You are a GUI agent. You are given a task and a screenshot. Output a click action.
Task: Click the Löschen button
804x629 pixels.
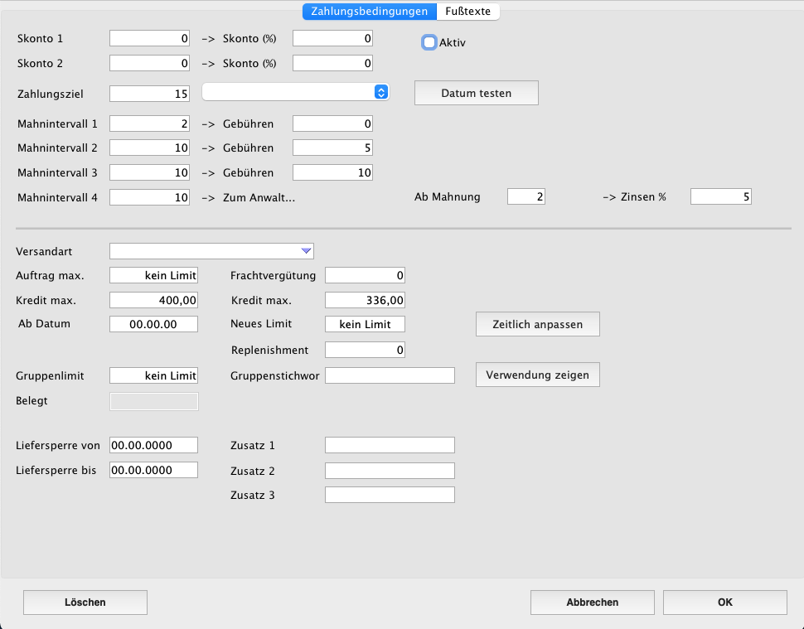click(x=85, y=602)
